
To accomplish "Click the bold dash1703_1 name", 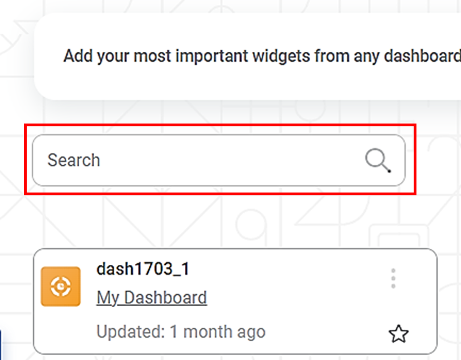I will [143, 269].
